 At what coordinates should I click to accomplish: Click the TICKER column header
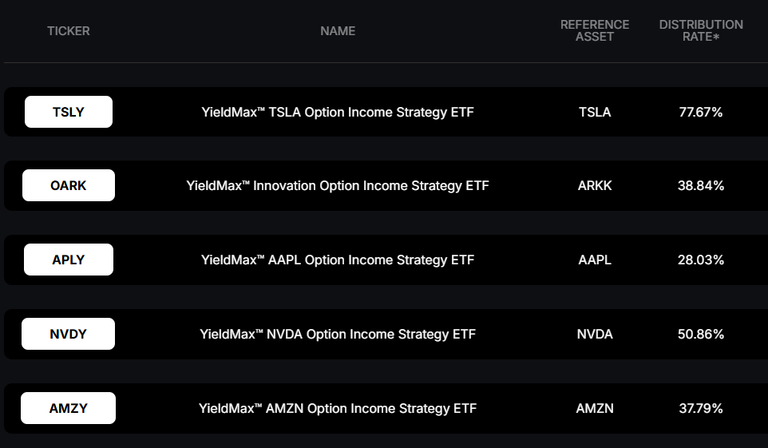point(69,31)
